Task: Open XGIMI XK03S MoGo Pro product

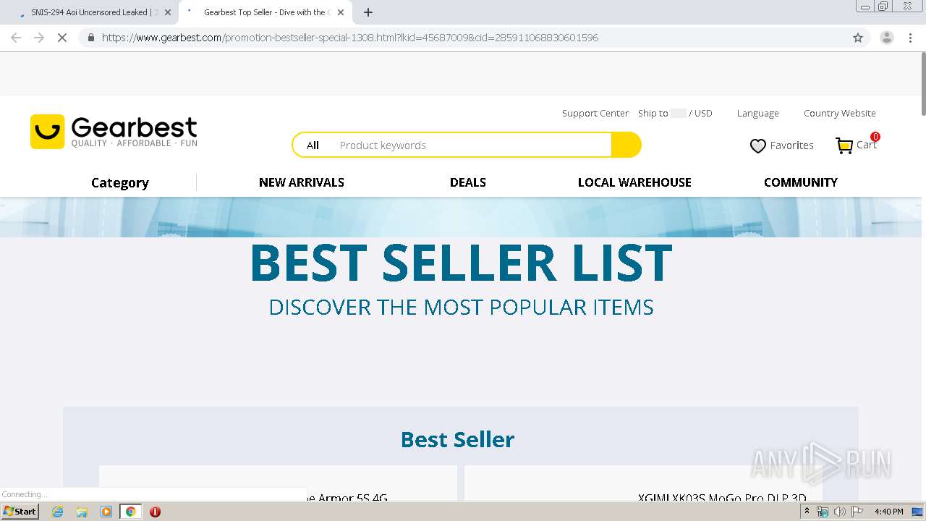Action: [721, 498]
